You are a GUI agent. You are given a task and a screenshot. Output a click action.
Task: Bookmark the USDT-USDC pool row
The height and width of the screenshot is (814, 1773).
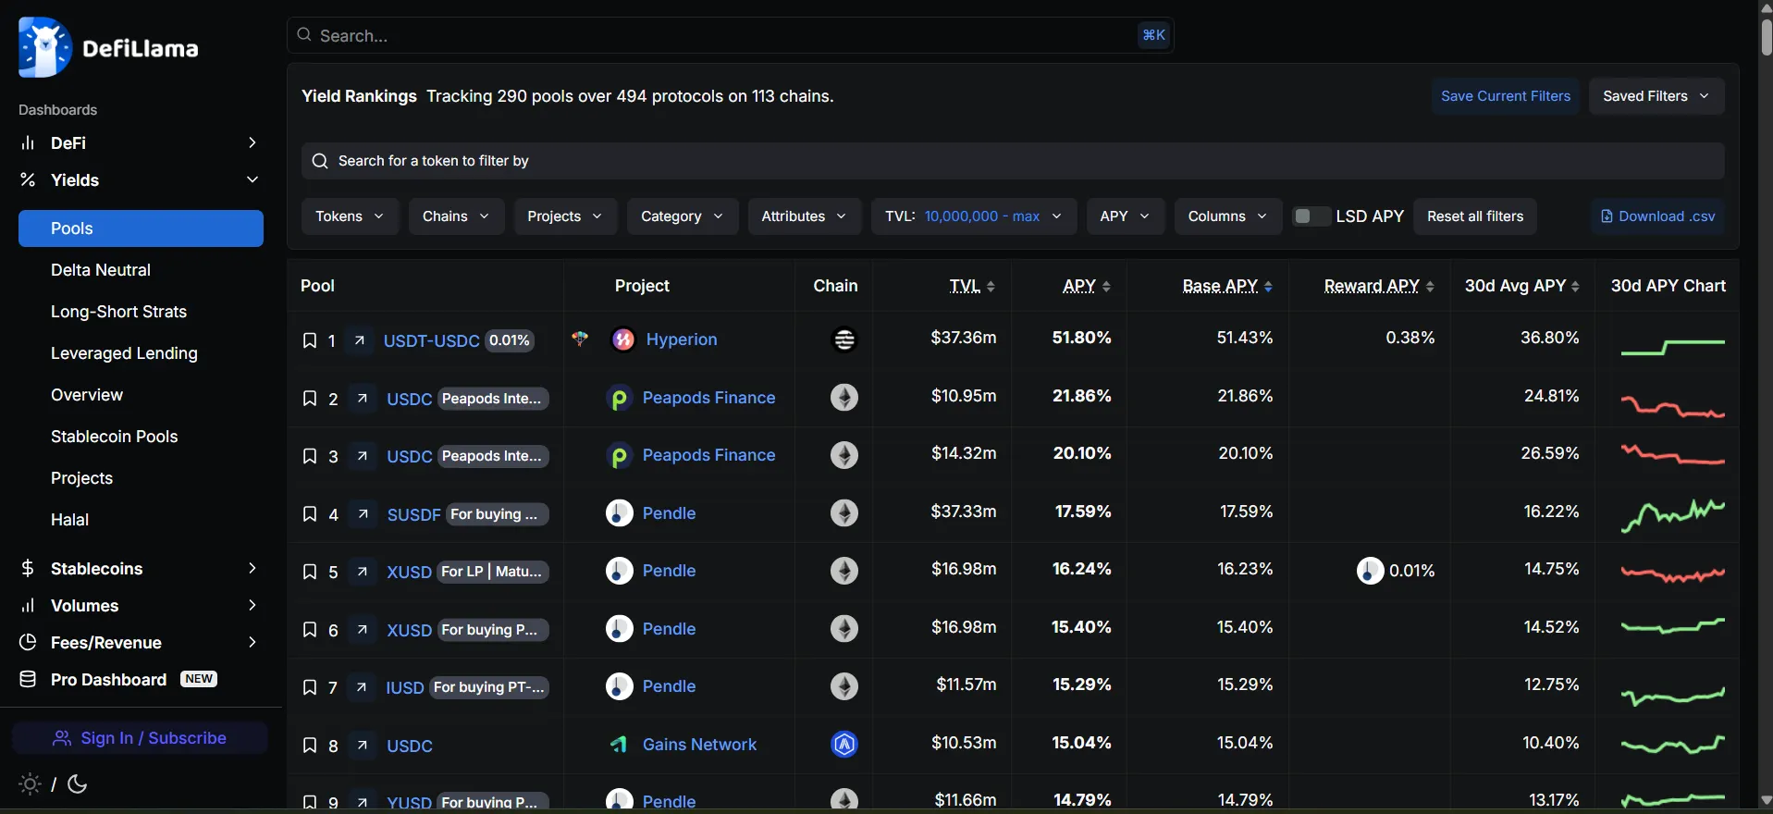coord(310,341)
